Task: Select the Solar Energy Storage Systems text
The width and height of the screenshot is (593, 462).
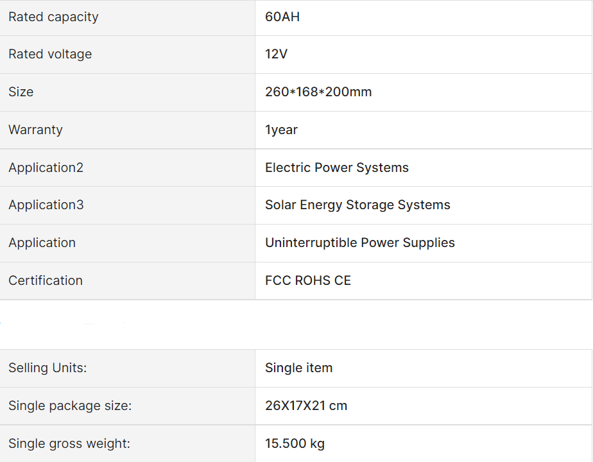Action: 357,205
